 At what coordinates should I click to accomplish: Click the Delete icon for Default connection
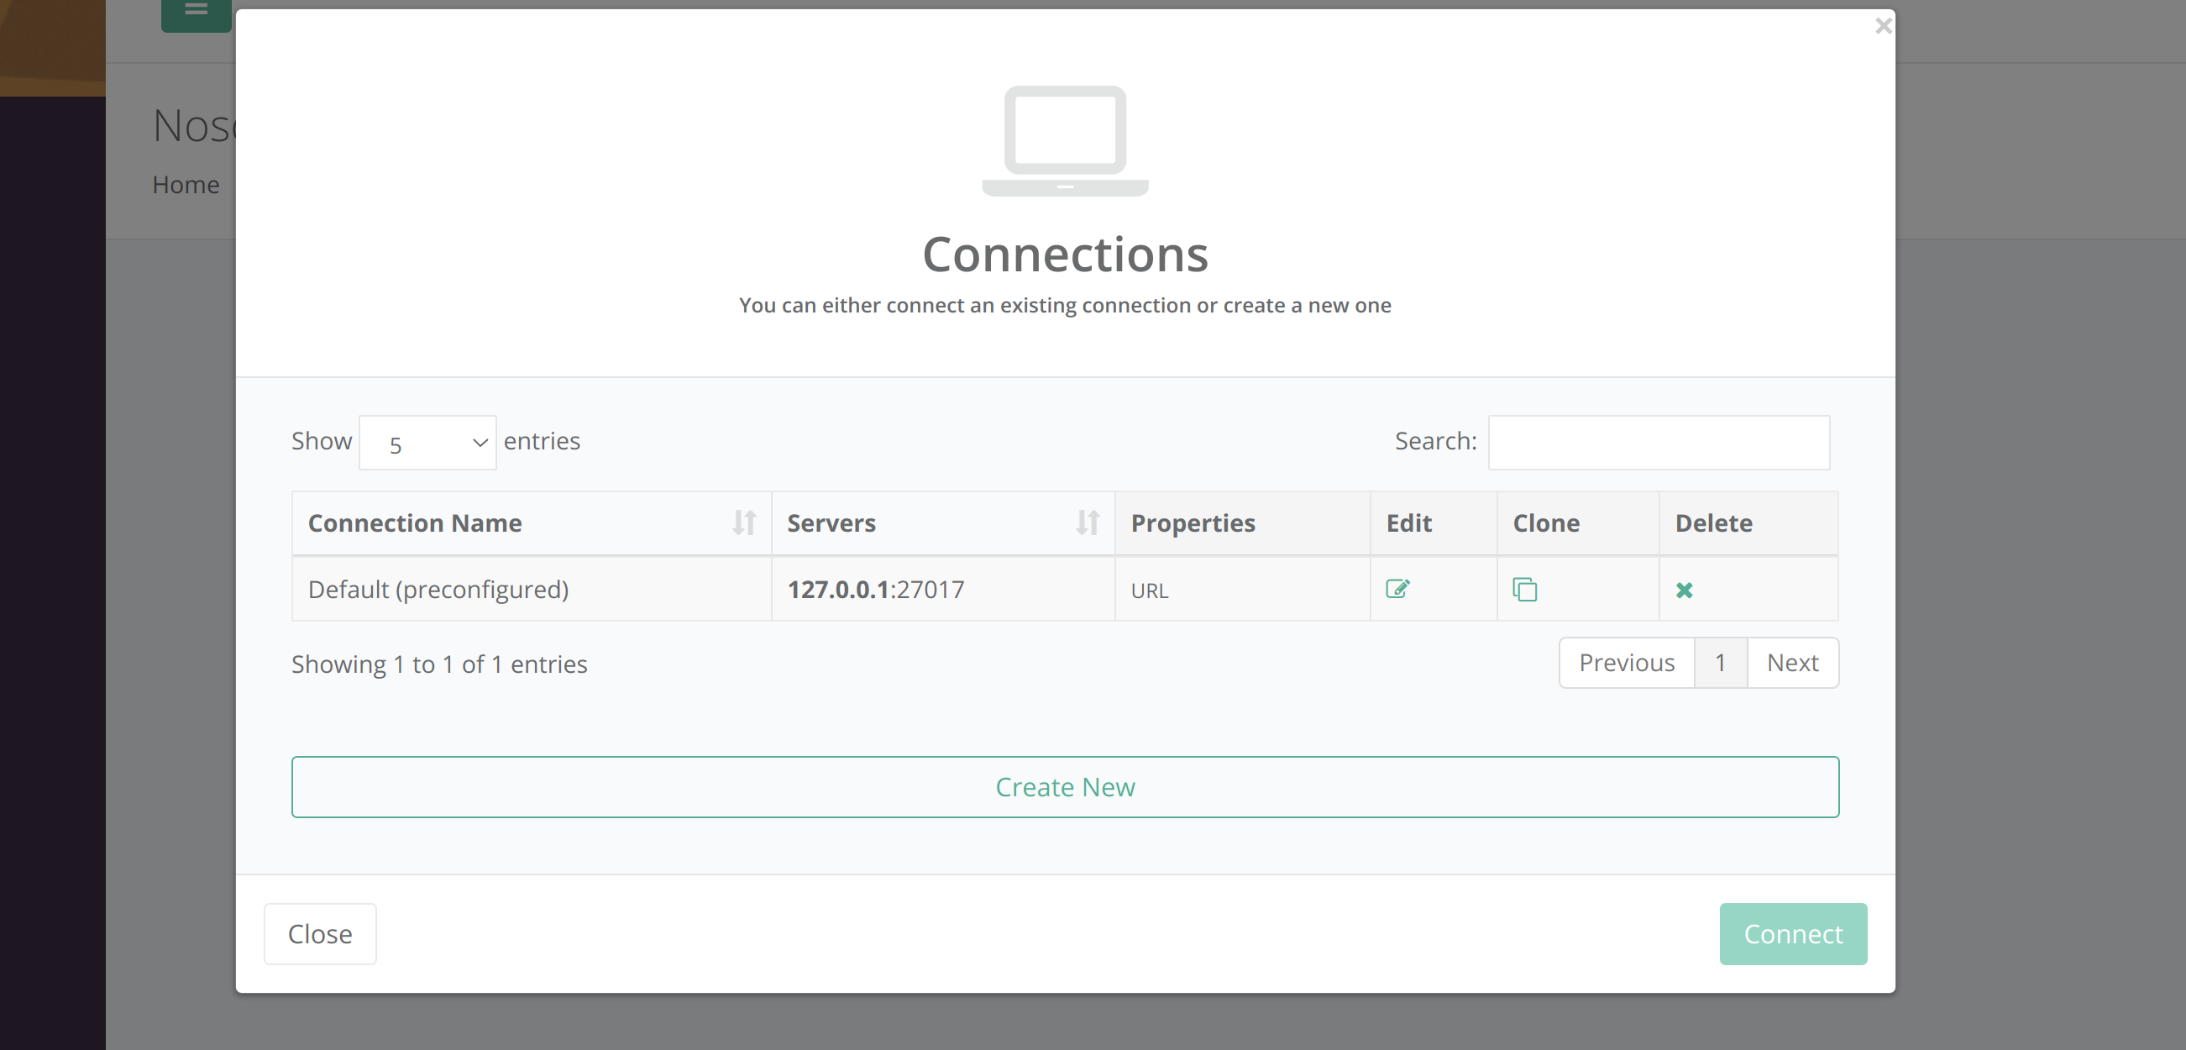1685,590
